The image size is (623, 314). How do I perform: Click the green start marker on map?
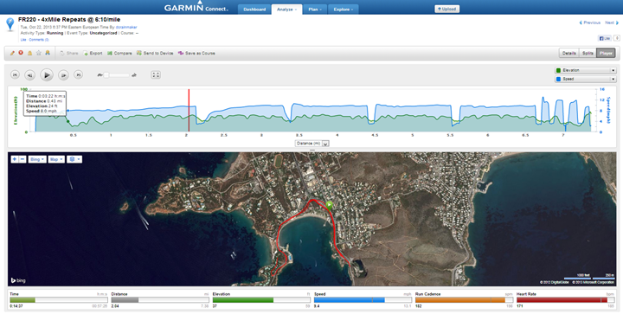tap(330, 206)
